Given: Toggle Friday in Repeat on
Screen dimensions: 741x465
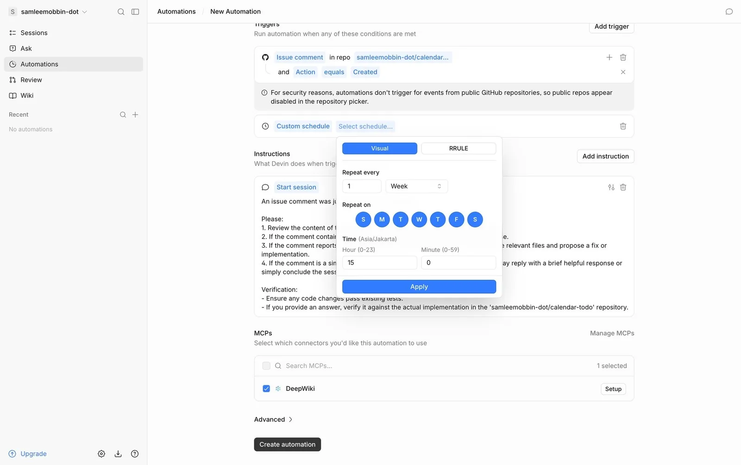Looking at the screenshot, I should click(457, 220).
